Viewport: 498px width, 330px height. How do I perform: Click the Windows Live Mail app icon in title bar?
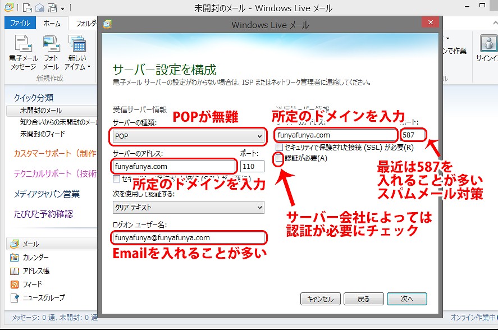[x=9, y=7]
